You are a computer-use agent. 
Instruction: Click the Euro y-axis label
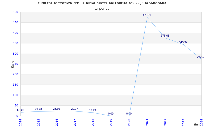click(x=12, y=65)
